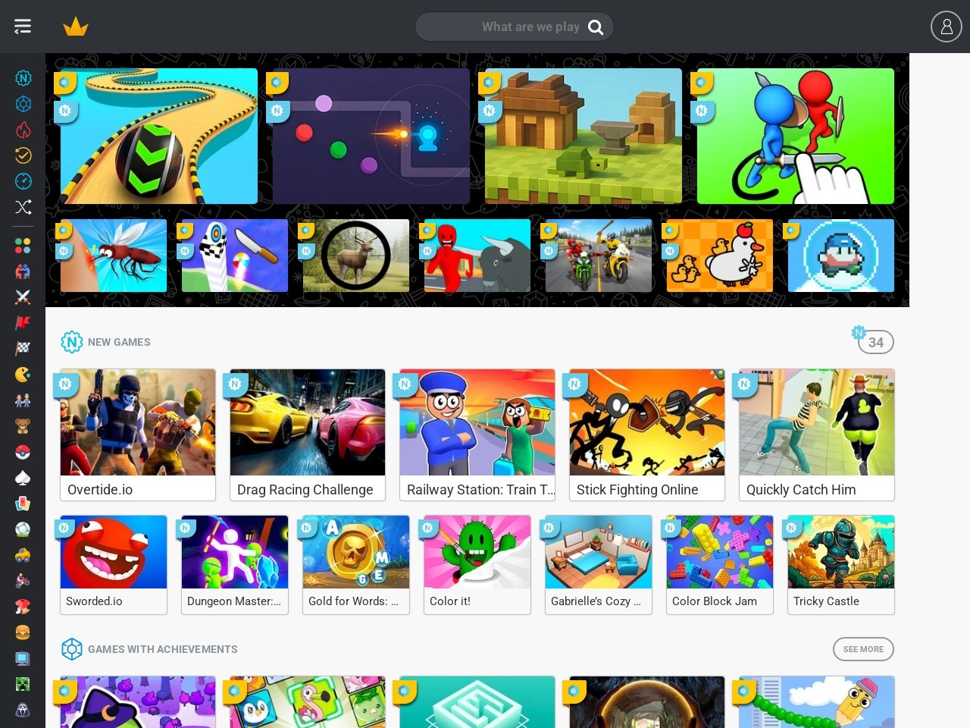Open the Minecraft creeper category icon
Viewport: 970px width, 728px height.
click(23, 684)
